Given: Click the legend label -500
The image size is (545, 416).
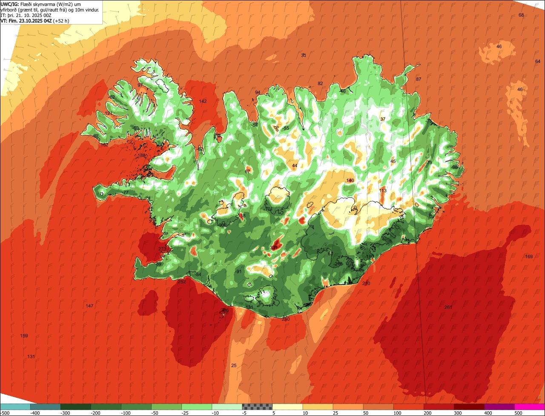Looking at the screenshot, I should pos(5,413).
